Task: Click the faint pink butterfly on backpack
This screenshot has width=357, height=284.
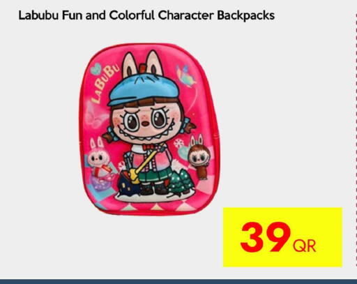Action: [95, 116]
